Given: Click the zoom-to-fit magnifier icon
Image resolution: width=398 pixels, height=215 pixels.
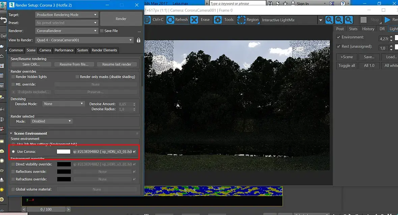Looking at the screenshot, I should [x=349, y=20].
